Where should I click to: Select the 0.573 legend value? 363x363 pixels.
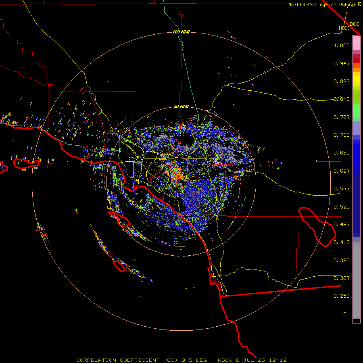tap(342, 189)
